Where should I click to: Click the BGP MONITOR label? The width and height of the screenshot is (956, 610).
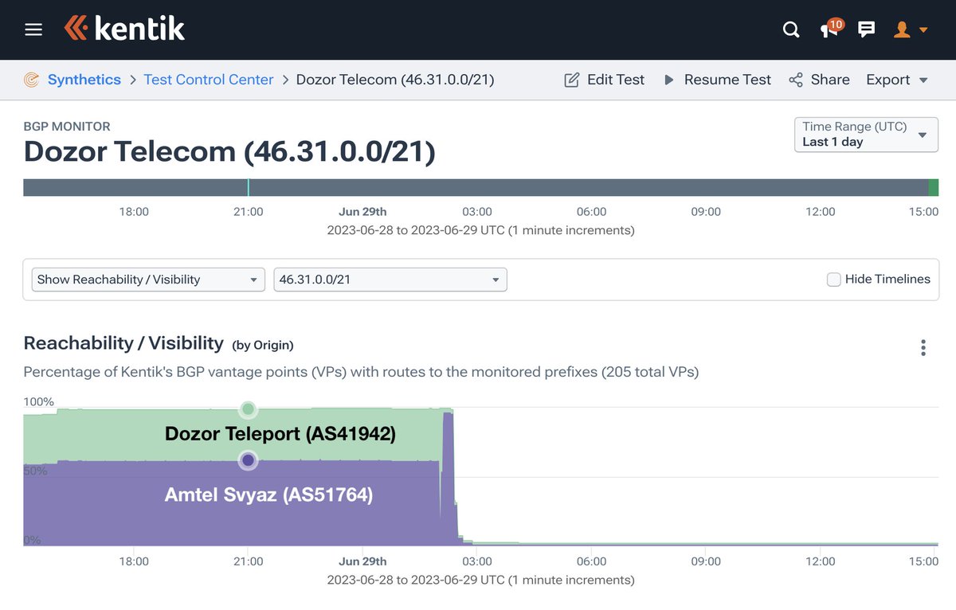(67, 126)
